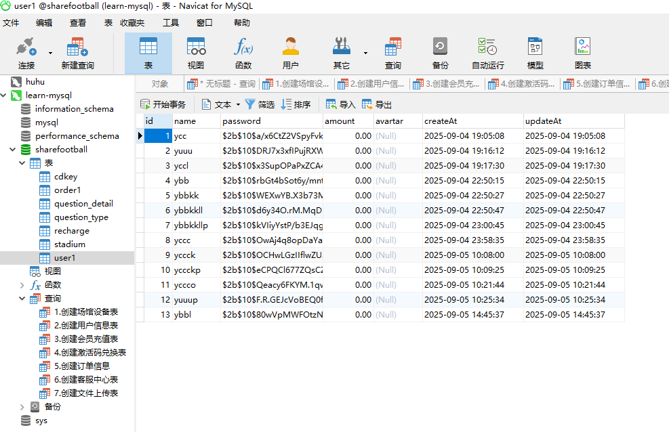
Task: Switch to the 3.创建会员充... tab
Action: (x=447, y=84)
